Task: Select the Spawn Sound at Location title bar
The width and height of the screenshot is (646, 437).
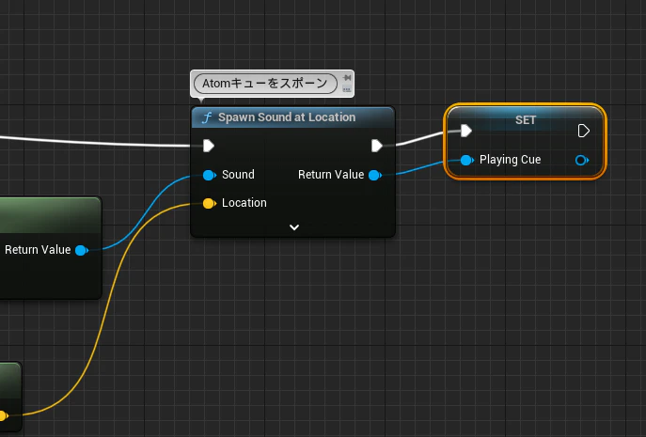Action: pos(293,117)
